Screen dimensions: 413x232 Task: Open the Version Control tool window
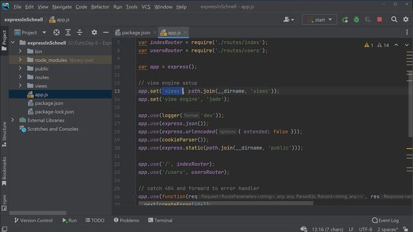[x=33, y=220]
